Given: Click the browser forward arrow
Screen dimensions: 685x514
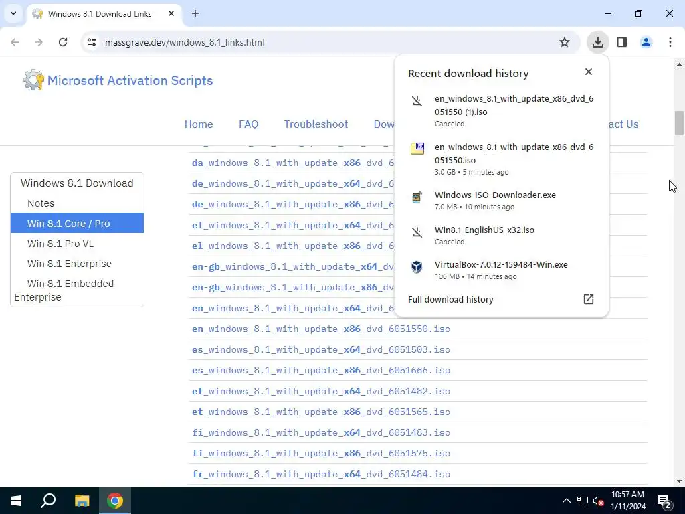Looking at the screenshot, I should pyautogui.click(x=39, y=42).
